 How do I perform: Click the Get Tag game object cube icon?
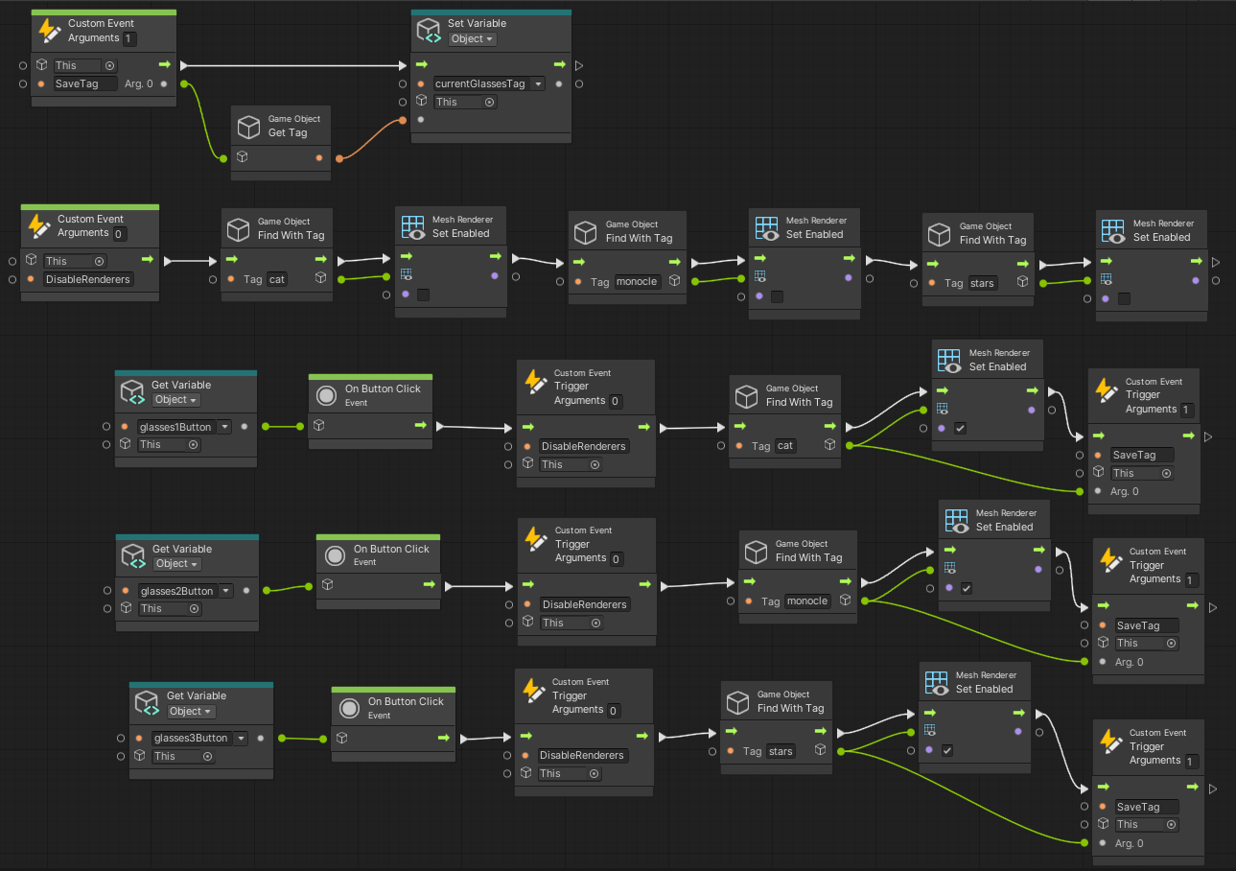point(249,127)
